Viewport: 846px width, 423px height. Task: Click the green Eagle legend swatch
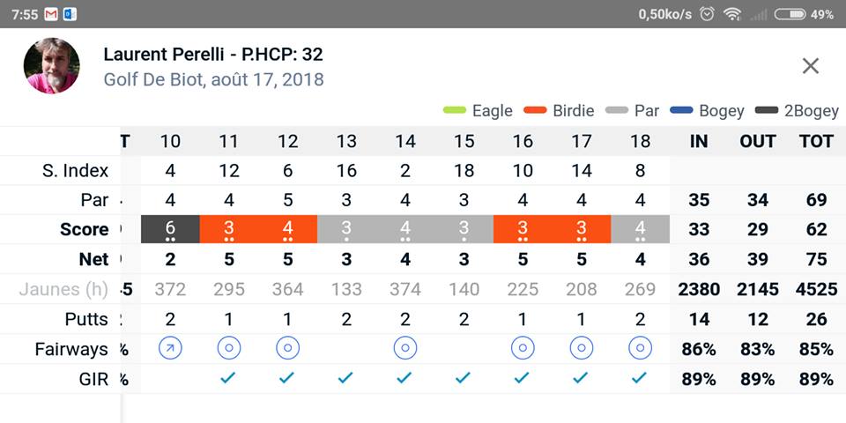tap(454, 110)
